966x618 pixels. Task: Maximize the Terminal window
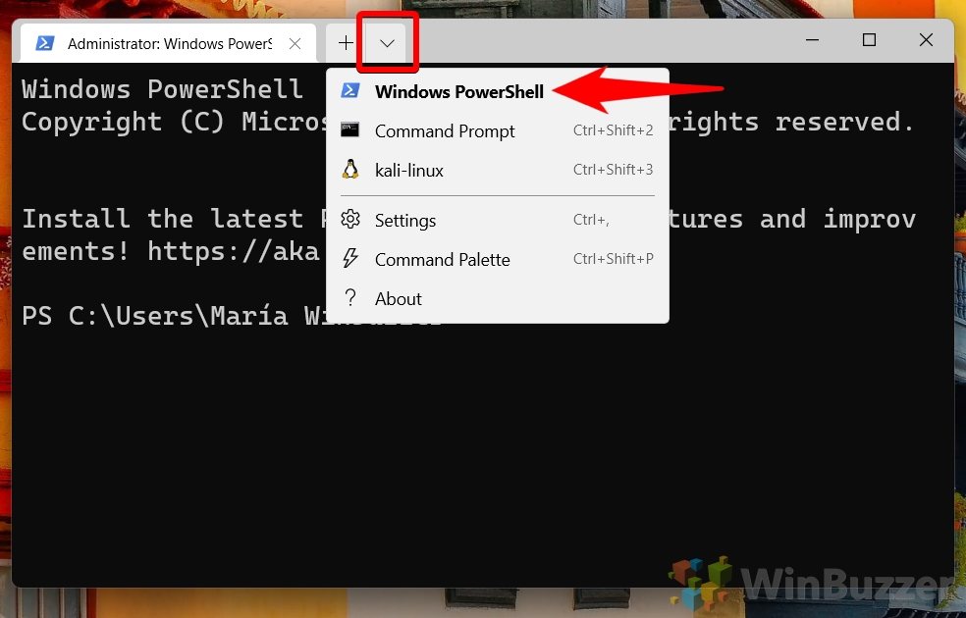pyautogui.click(x=869, y=40)
